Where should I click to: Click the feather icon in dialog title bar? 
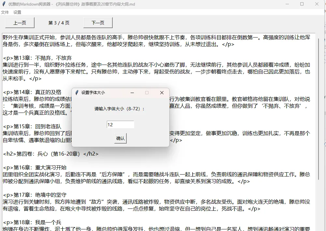(77, 92)
